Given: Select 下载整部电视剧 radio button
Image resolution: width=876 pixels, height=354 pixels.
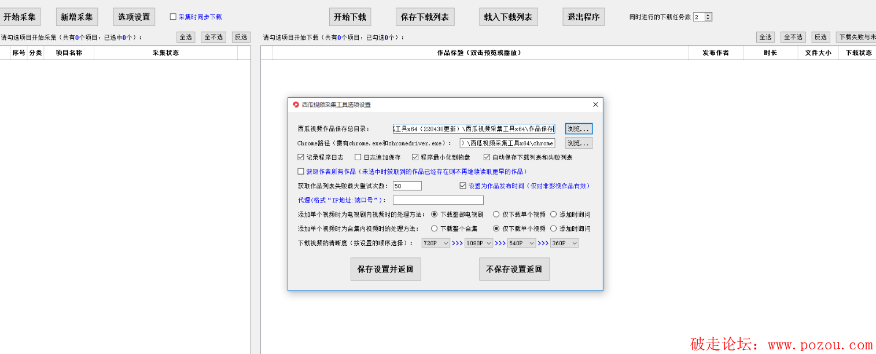Looking at the screenshot, I should pos(434,214).
